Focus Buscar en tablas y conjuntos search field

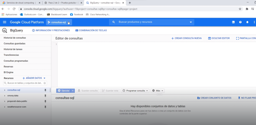coord(25,83)
